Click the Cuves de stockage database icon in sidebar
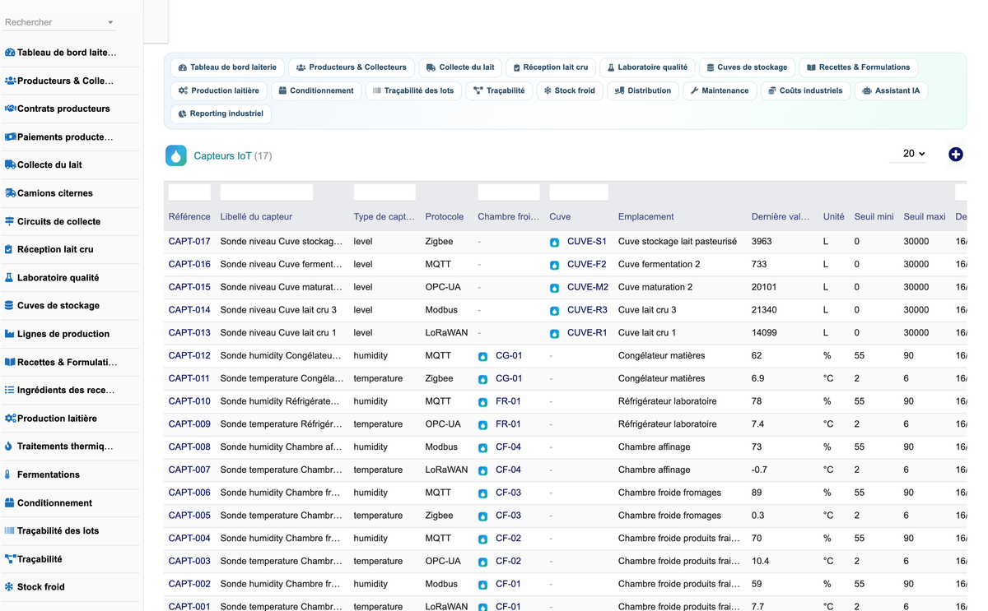Viewport: 988px width, 611px height. tap(9, 305)
